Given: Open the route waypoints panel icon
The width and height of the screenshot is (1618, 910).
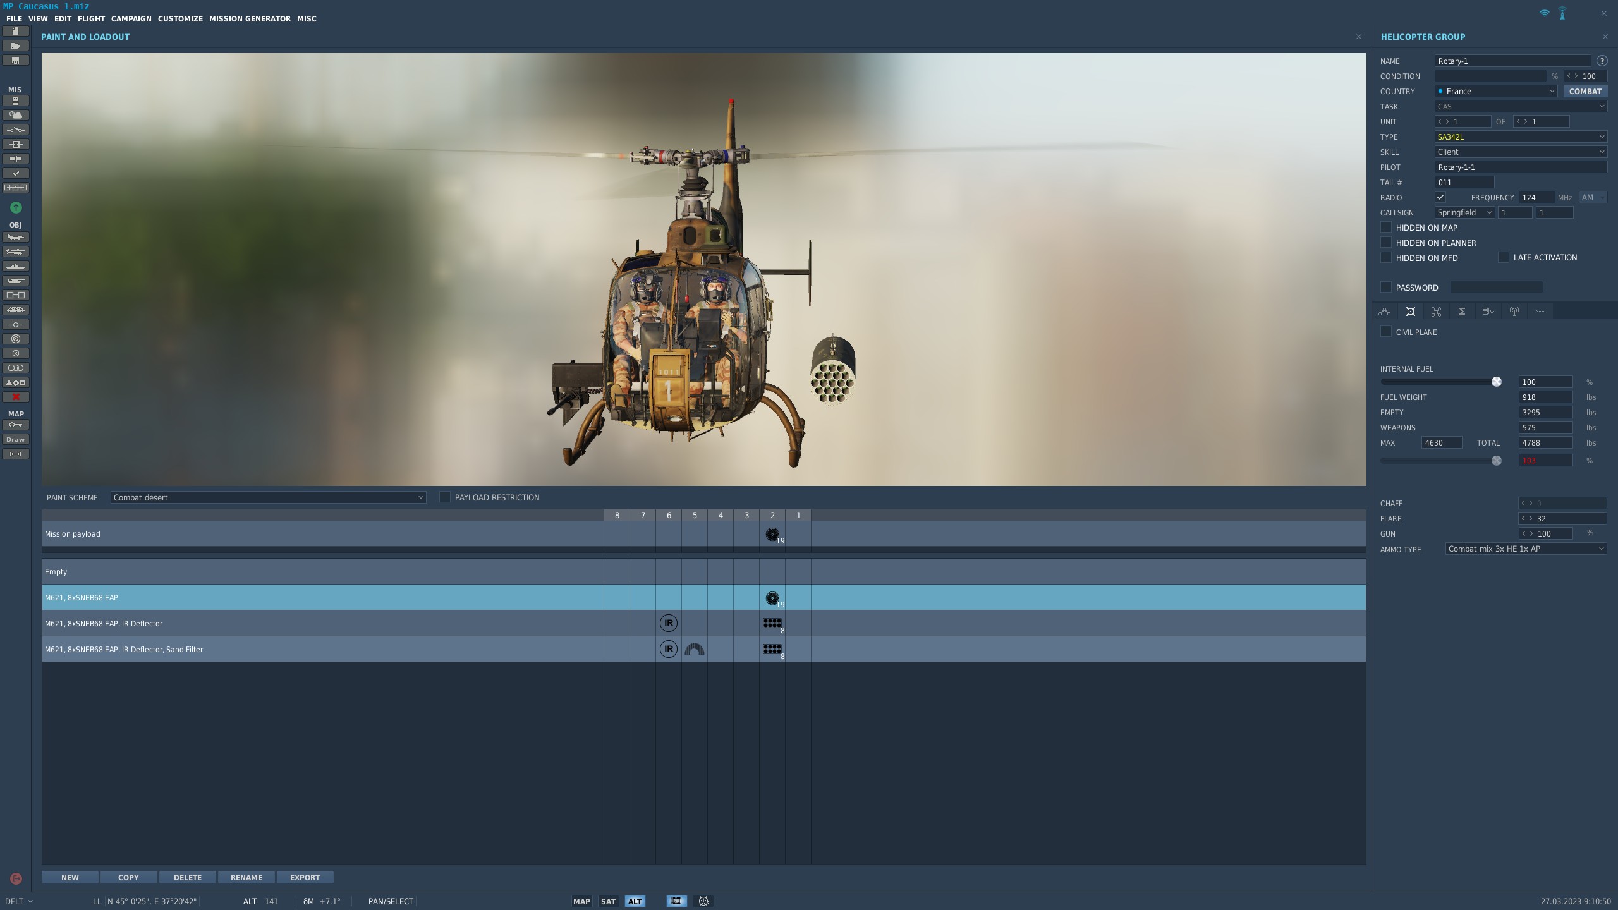Looking at the screenshot, I should pyautogui.click(x=1385, y=311).
